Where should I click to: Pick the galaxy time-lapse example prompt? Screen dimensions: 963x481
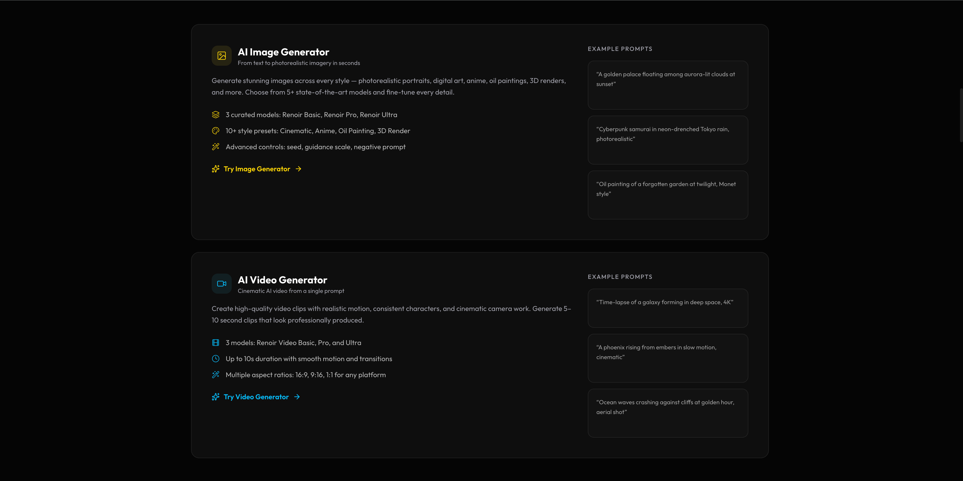coord(668,308)
